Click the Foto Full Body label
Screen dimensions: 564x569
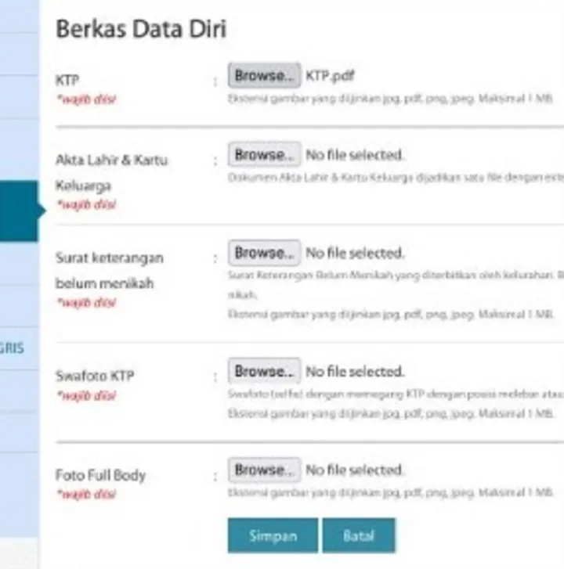click(x=100, y=475)
